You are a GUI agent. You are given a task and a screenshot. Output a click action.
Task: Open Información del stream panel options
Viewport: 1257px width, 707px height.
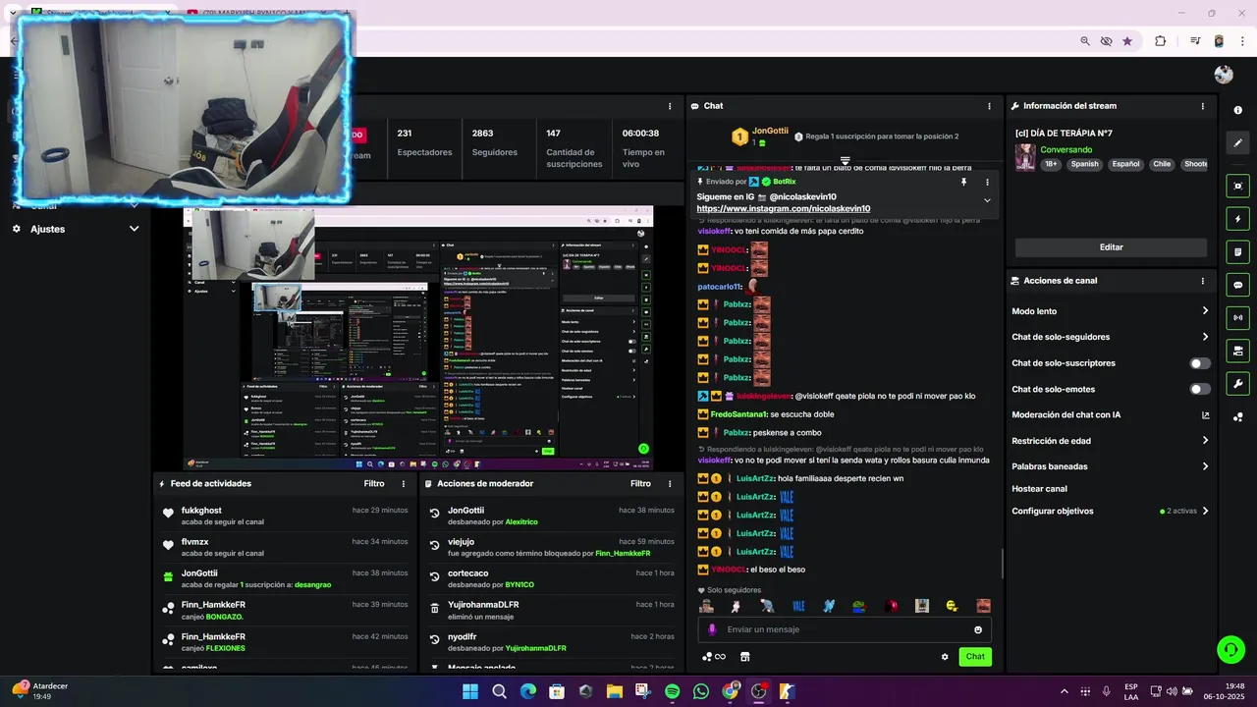(x=1203, y=106)
